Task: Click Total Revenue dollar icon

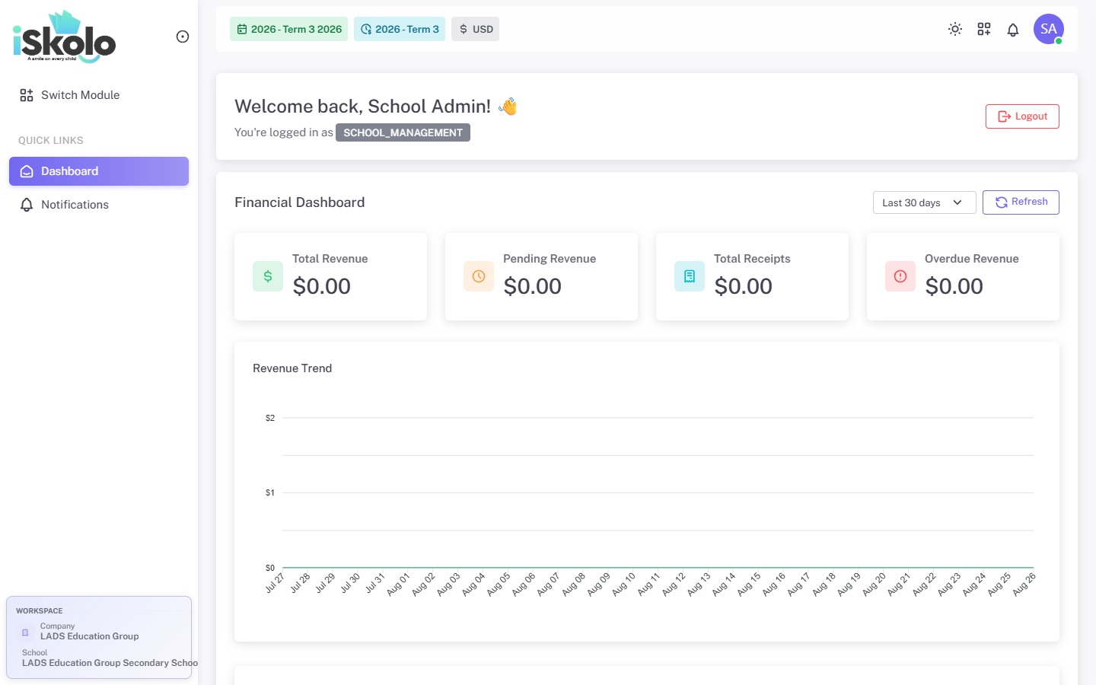Action: [x=268, y=276]
